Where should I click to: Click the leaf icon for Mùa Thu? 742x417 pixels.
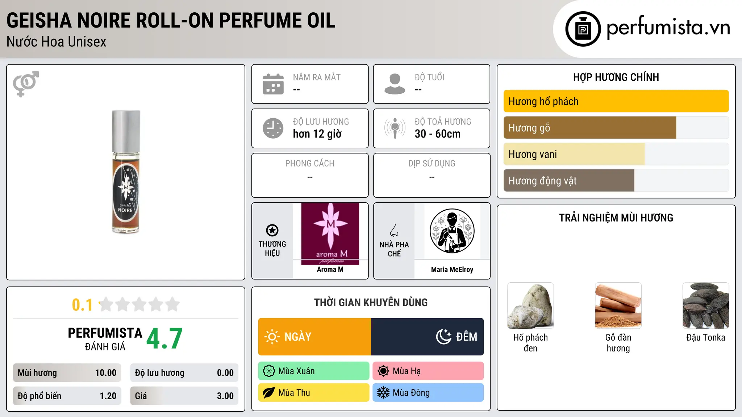(269, 393)
